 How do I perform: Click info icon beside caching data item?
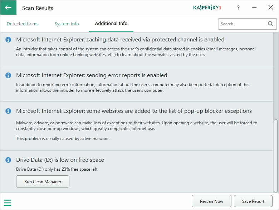click(8, 40)
